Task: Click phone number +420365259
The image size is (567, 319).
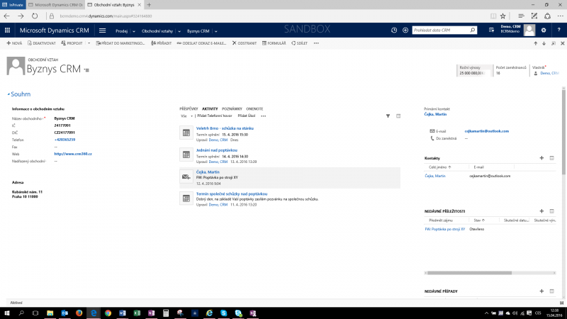Action: (x=64, y=140)
